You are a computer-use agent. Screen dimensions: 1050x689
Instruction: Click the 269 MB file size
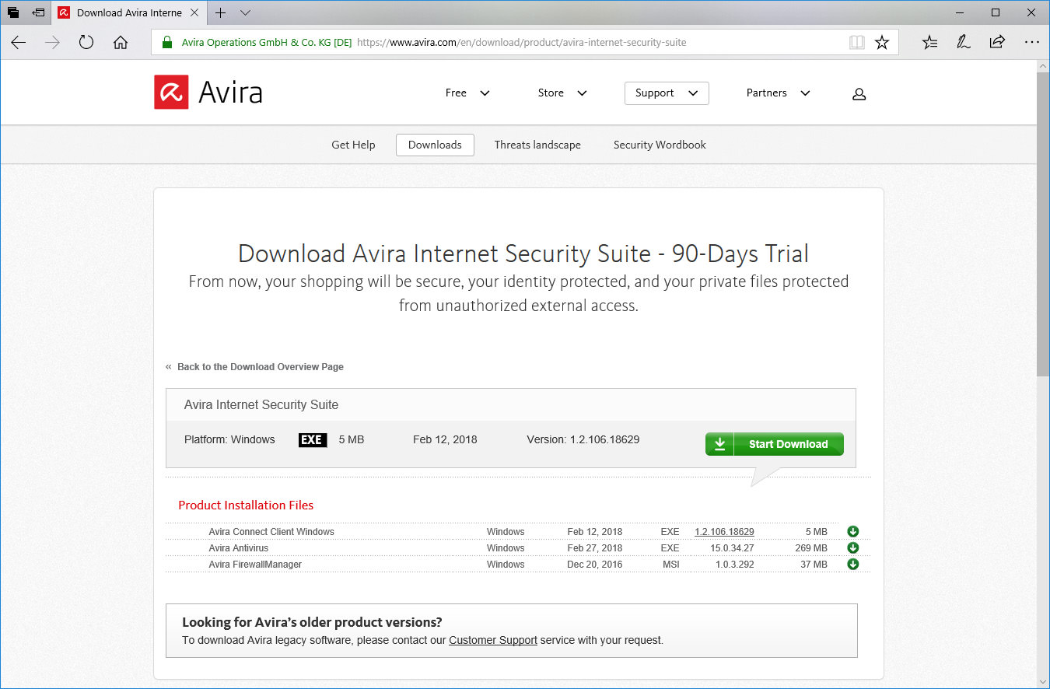[x=811, y=548]
